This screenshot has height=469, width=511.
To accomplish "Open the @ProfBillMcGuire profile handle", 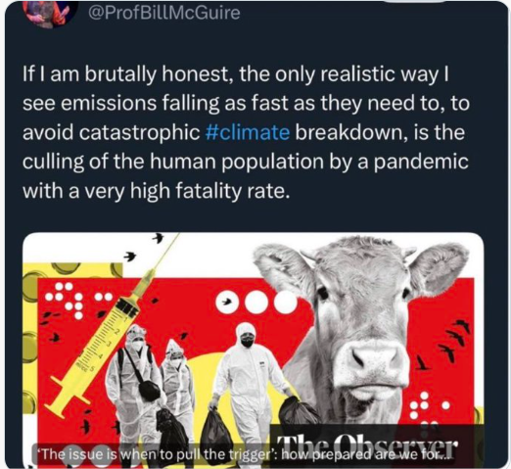I will (x=163, y=14).
